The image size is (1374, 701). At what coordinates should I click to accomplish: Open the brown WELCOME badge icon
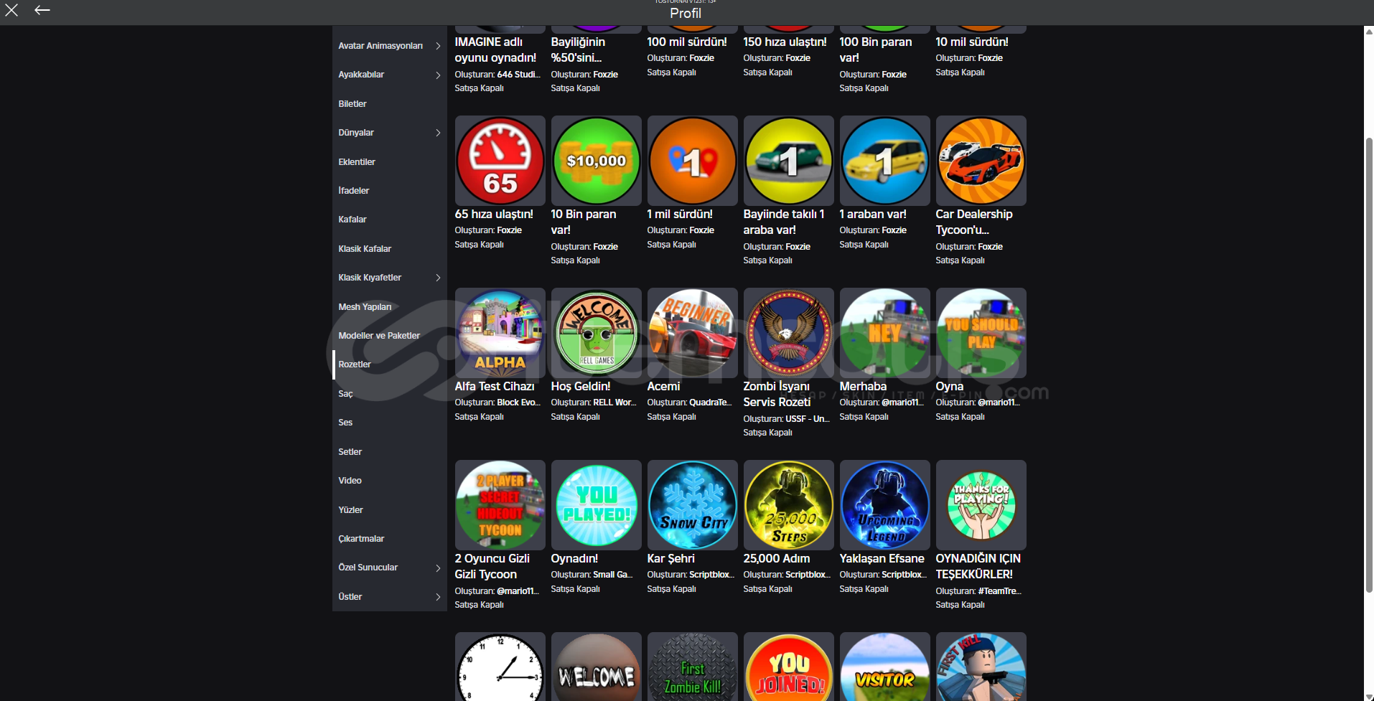coord(597,667)
